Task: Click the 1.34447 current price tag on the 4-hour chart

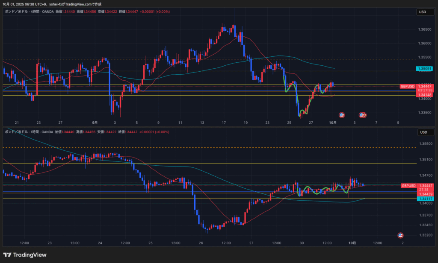Action: point(424,86)
